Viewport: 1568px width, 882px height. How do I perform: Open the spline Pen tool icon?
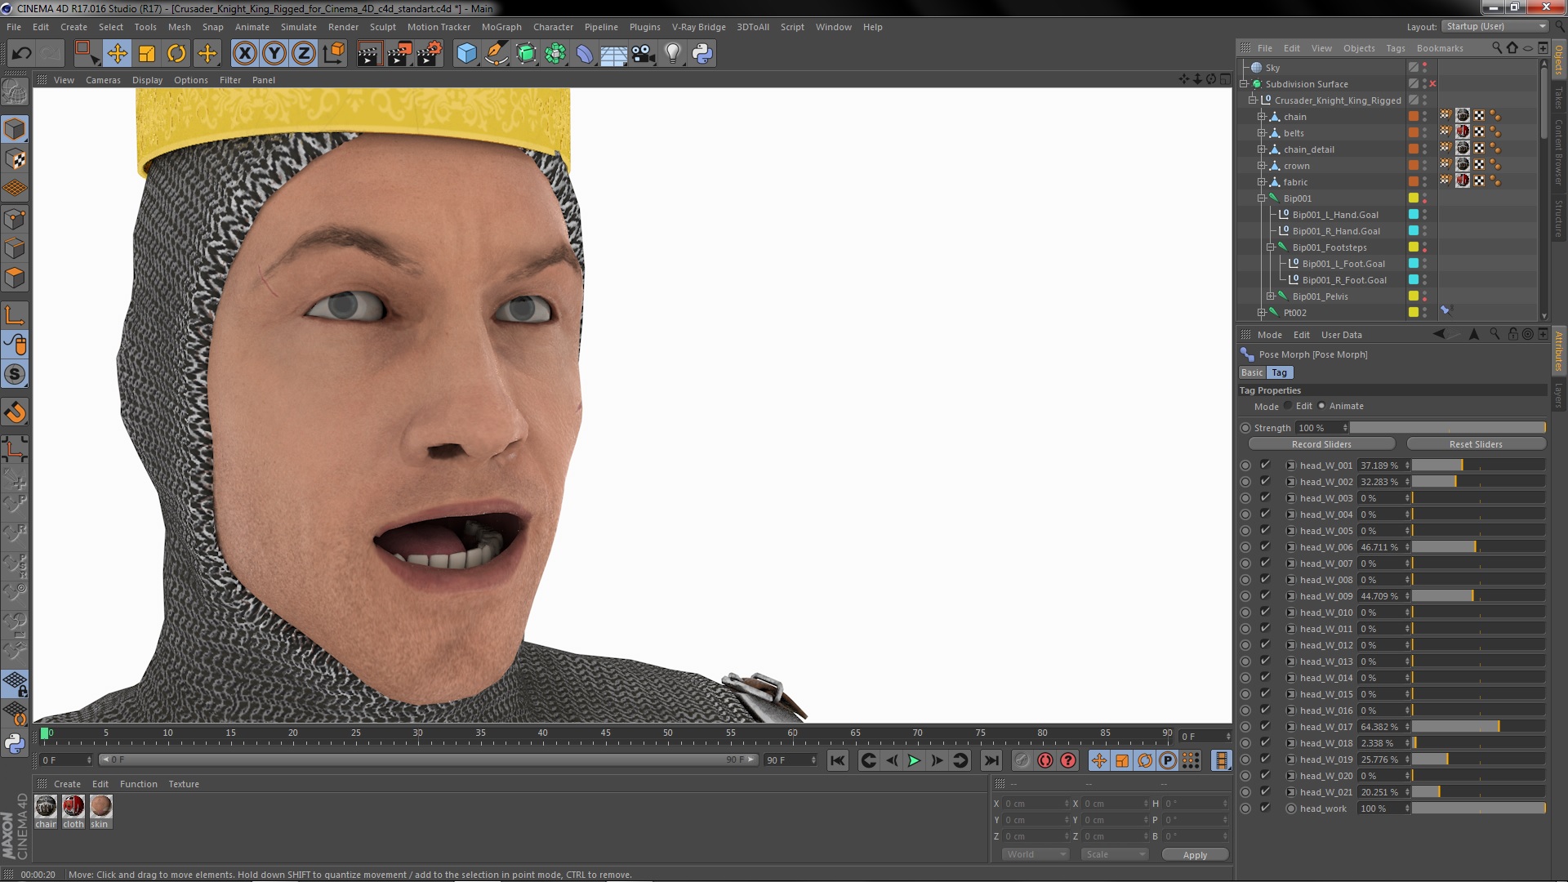pos(496,54)
